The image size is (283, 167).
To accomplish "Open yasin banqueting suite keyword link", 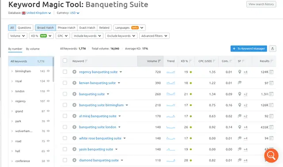I will click(96, 149).
